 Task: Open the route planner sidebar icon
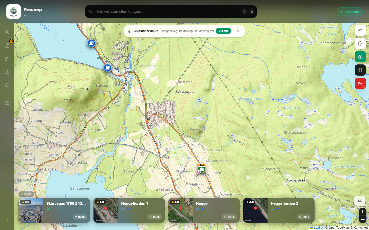point(7,59)
